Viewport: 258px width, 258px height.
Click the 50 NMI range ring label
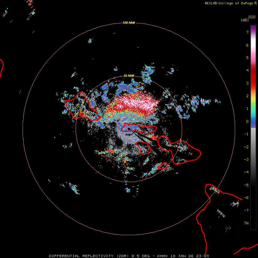[129, 76]
